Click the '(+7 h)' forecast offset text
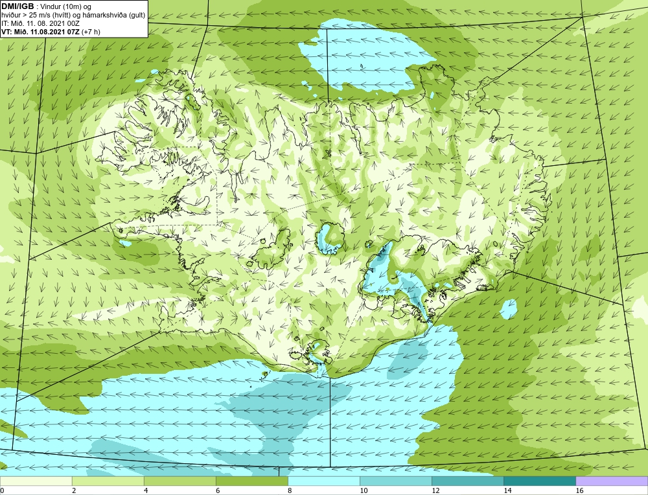Viewport: 648px width, 495px height. (91, 32)
